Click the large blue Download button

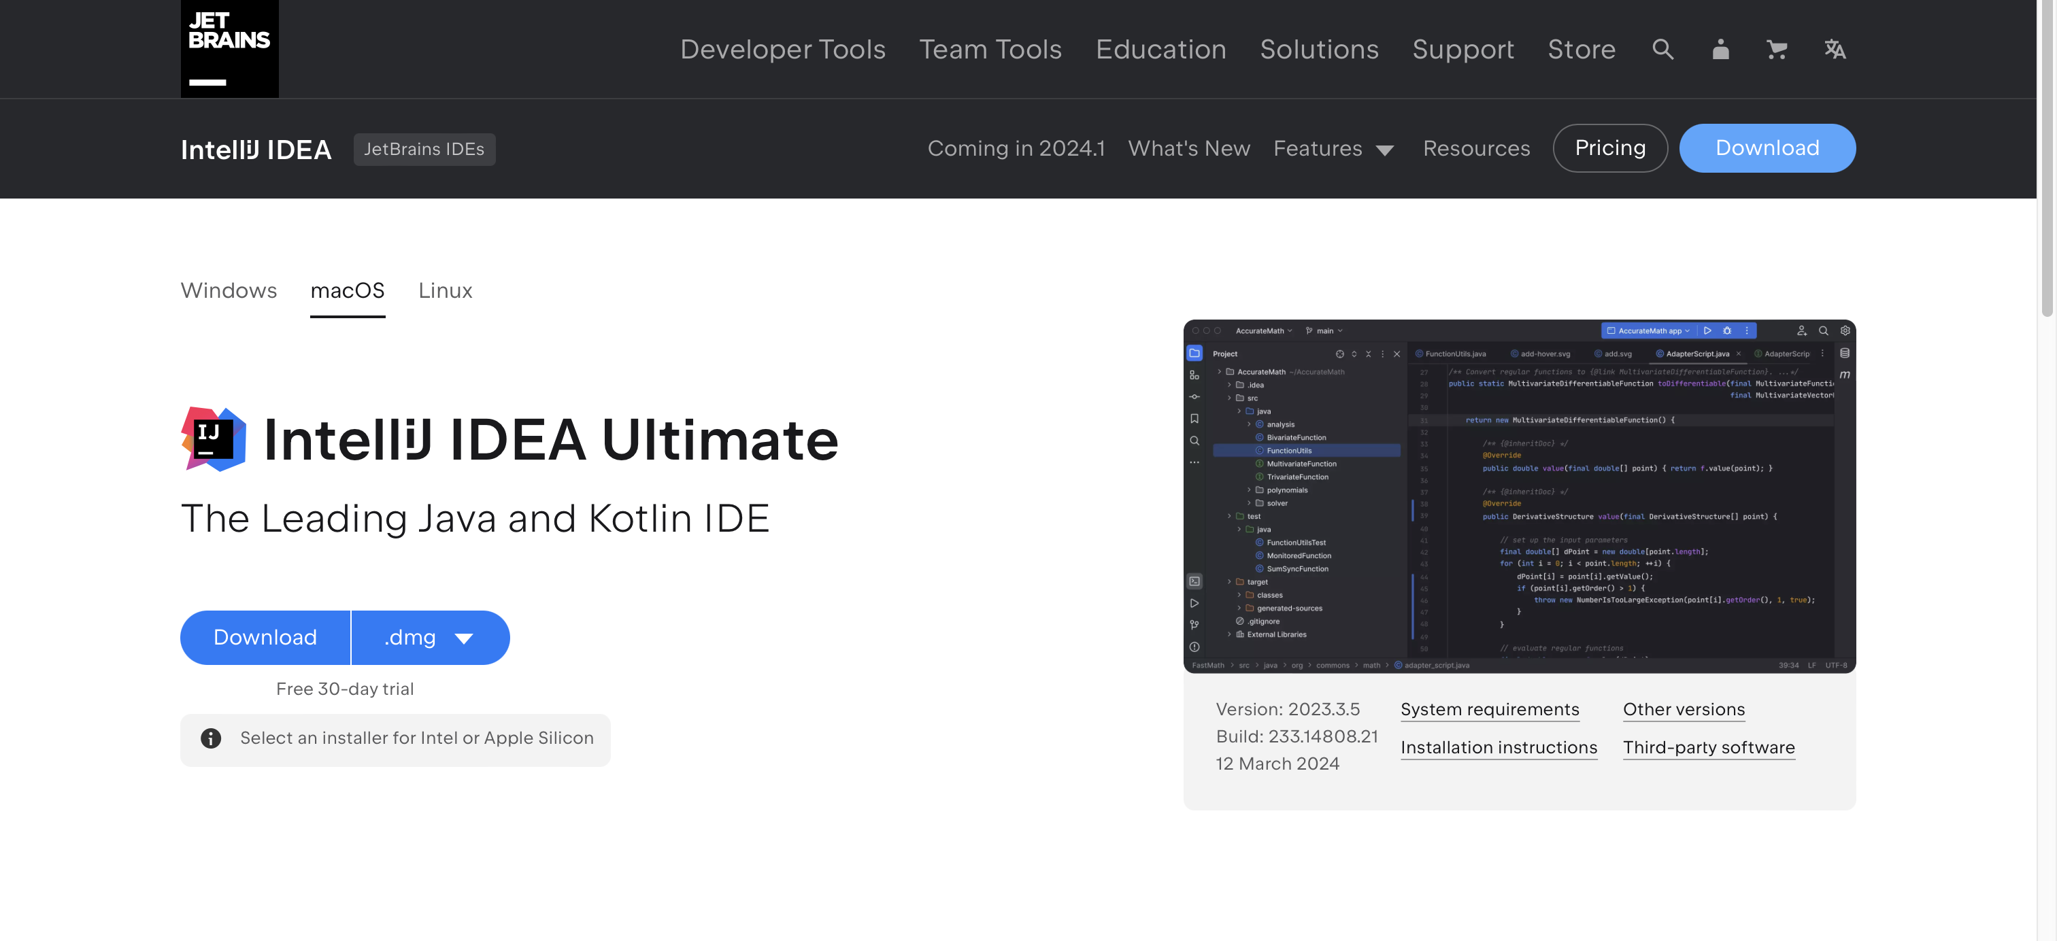pyautogui.click(x=265, y=638)
